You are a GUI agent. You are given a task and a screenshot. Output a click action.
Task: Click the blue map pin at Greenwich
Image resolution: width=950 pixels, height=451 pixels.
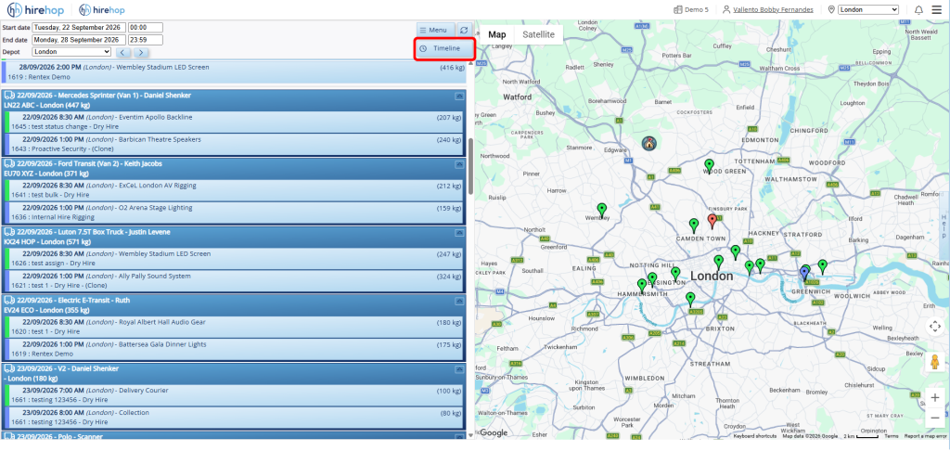coord(804,274)
